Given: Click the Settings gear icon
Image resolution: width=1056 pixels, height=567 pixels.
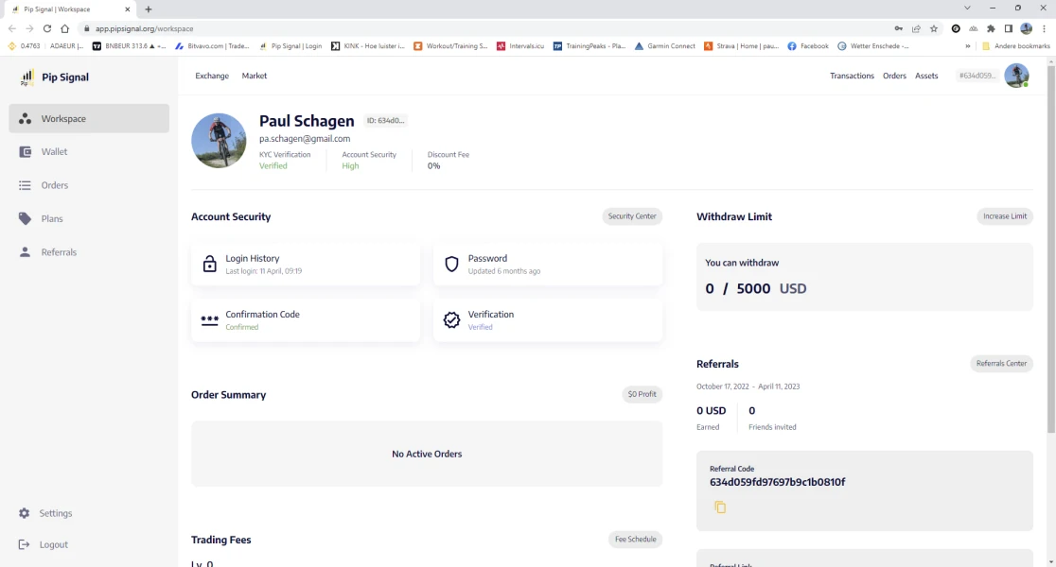Looking at the screenshot, I should coord(25,513).
